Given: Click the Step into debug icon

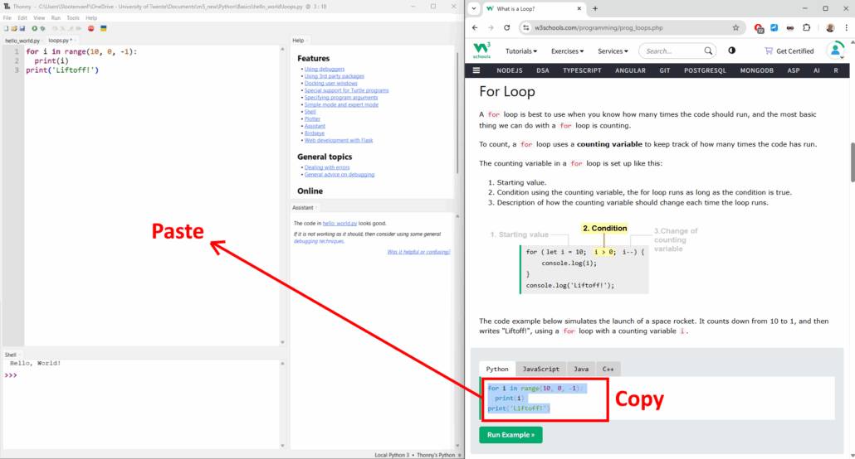Looking at the screenshot, I should [63, 28].
